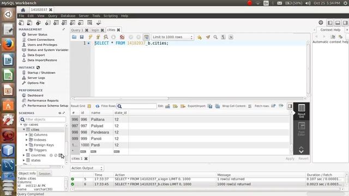Search table data icon in main toolbar
Viewport: 349px width, 196px height.
(x=89, y=23)
